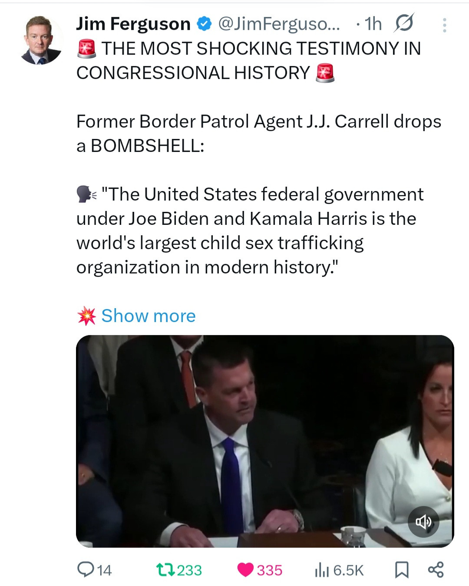
Task: Open the Grok slashed-circle icon
Action: point(403,23)
